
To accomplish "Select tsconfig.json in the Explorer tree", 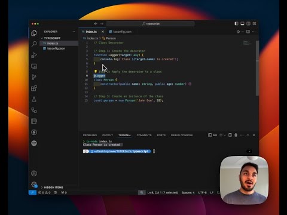I will point(59,48).
